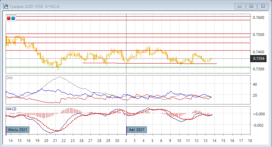
Task: Click date 18 on the time axis
Action: [x=249, y=140]
